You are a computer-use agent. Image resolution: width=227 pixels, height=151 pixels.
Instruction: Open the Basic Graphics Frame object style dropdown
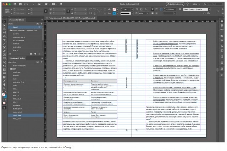click(209, 9)
